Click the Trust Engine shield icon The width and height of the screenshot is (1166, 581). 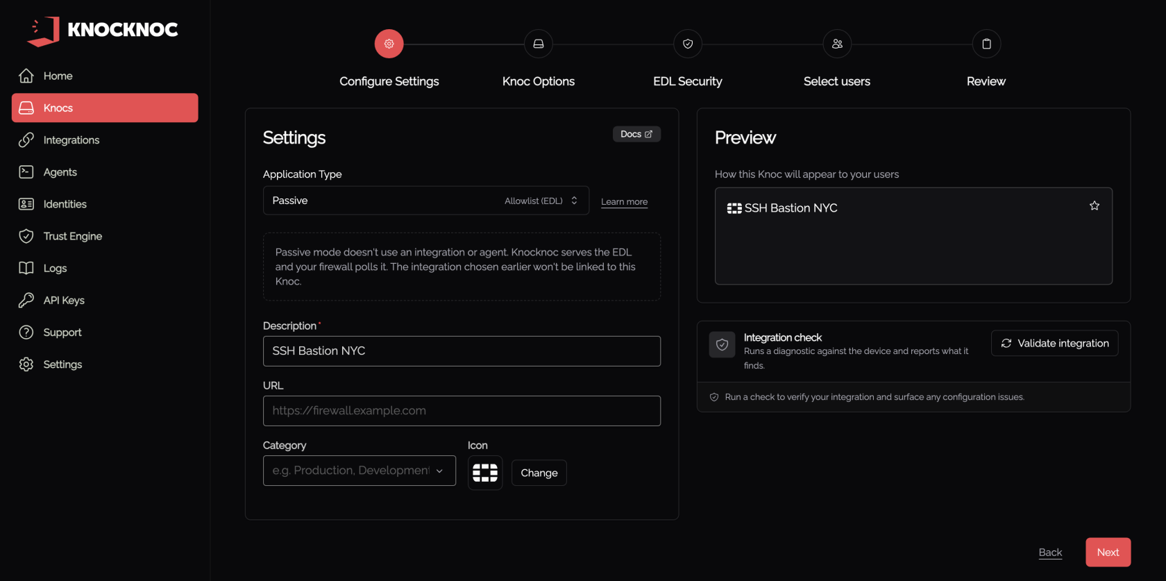pyautogui.click(x=26, y=236)
